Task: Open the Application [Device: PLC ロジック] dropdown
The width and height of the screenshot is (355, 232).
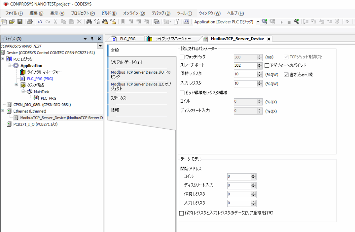Action: tap(258, 22)
